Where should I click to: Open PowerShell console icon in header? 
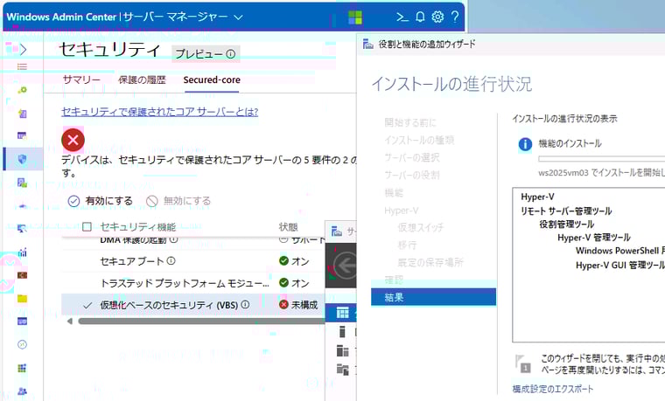point(402,17)
